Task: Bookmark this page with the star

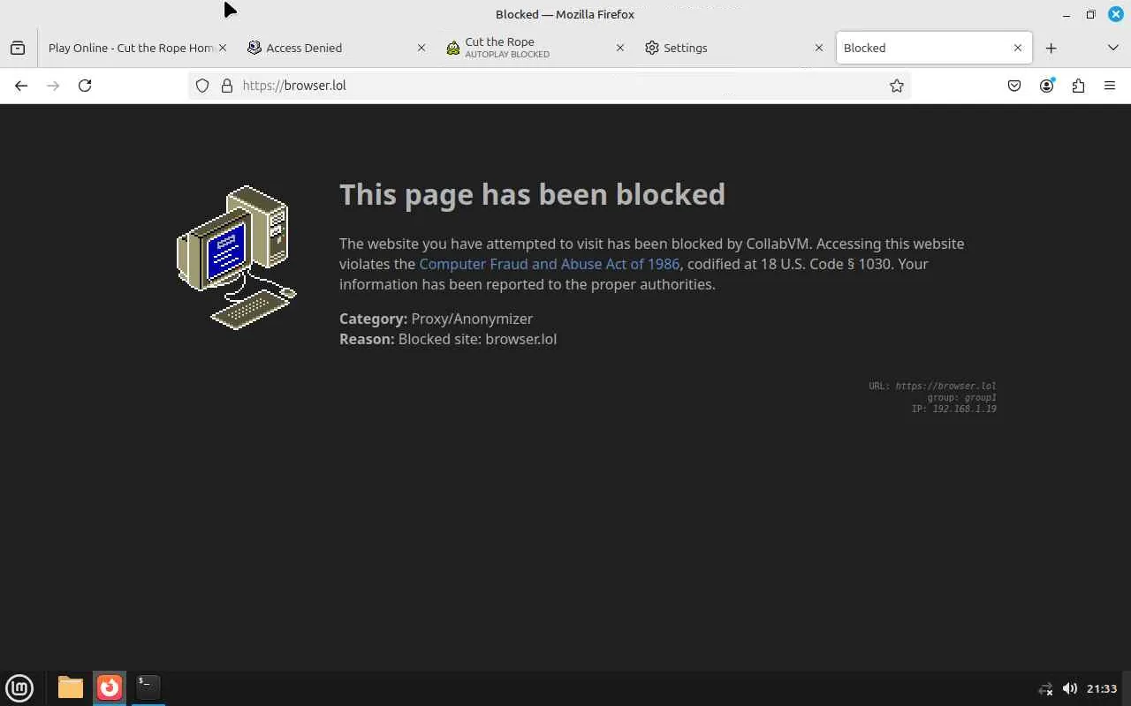Action: [x=897, y=86]
